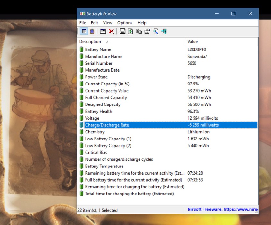Select Remaining time for charging the battery row
The width and height of the screenshot is (271, 225).
pos(168,187)
